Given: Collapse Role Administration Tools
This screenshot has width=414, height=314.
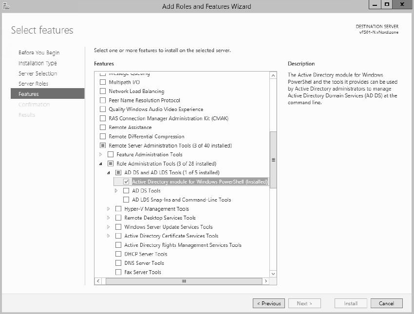Looking at the screenshot, I should [x=101, y=163].
